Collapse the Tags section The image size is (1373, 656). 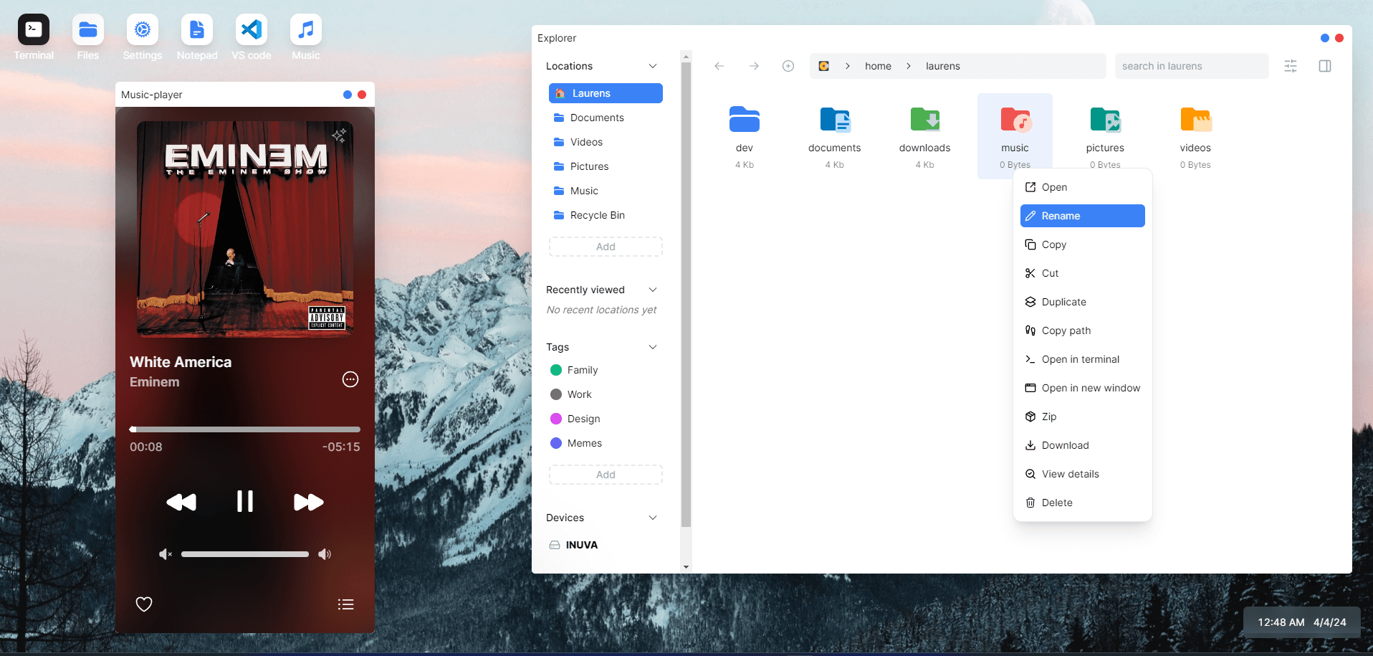pyautogui.click(x=653, y=347)
